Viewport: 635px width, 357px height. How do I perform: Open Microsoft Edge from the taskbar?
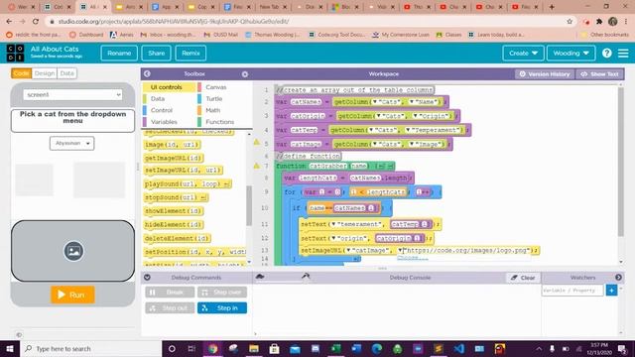pyautogui.click(x=377, y=348)
